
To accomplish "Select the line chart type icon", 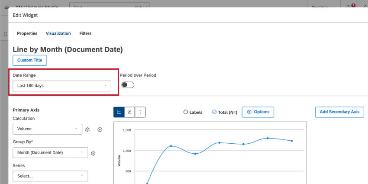I will point(119,112).
